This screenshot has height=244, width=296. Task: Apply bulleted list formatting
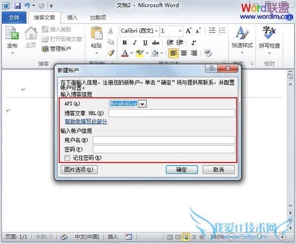point(212,31)
